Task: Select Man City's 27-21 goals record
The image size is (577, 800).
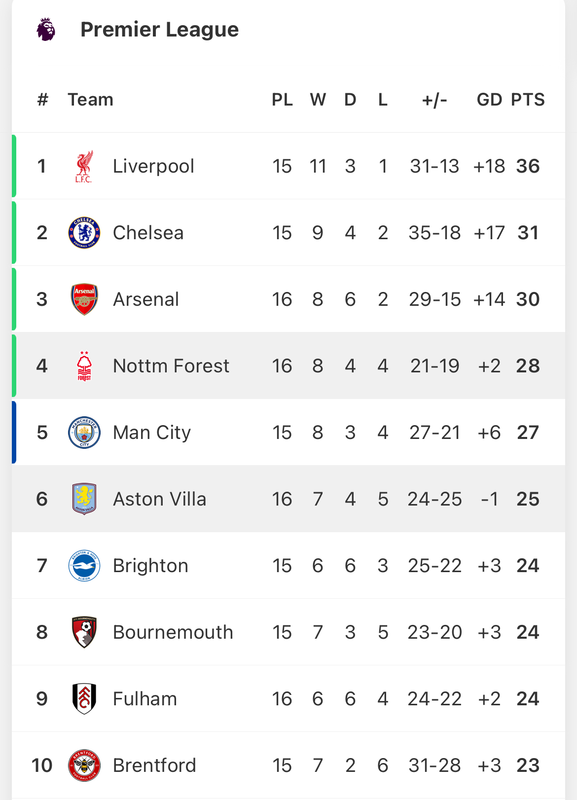Action: 434,433
